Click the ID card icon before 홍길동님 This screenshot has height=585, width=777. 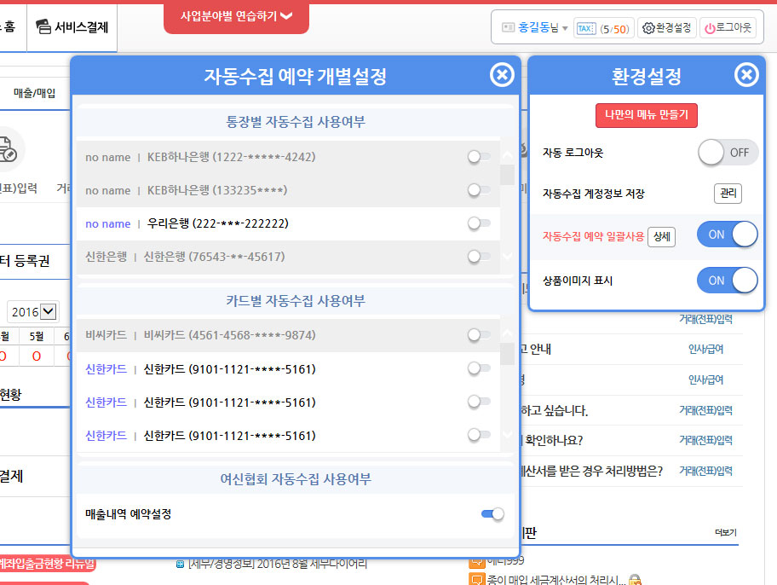[x=508, y=27]
